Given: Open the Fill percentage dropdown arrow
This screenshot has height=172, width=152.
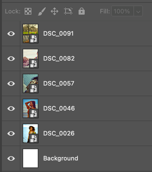Looking at the screenshot, I should (138, 11).
